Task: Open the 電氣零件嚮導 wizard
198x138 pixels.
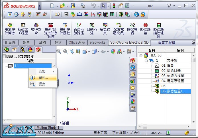Action: click(x=10, y=29)
